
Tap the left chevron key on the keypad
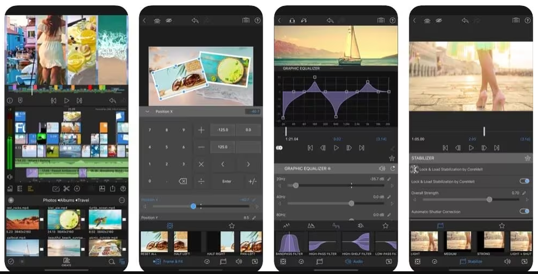(x=223, y=165)
